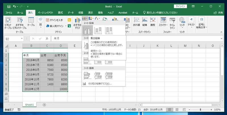Switch to Page Layout view icon
Viewport: 227px width, 115px height.
pos(177,110)
